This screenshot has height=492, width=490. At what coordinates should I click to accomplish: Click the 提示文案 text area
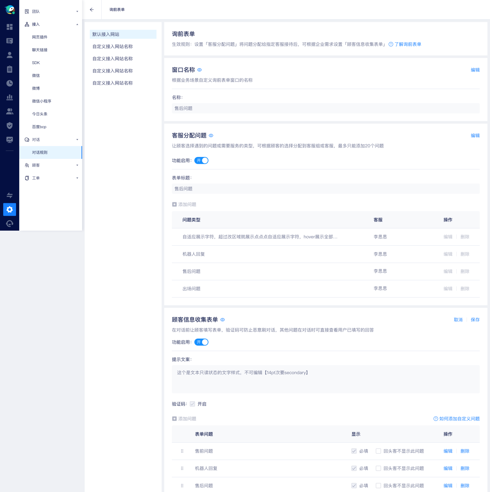326,379
